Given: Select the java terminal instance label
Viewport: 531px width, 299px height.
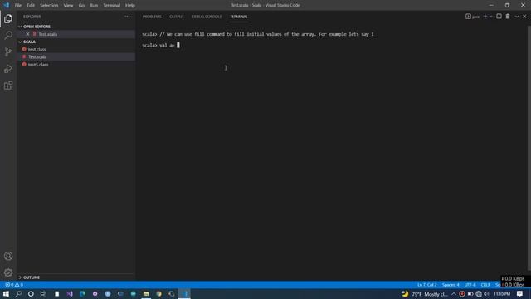Looking at the screenshot, I should click(x=472, y=17).
